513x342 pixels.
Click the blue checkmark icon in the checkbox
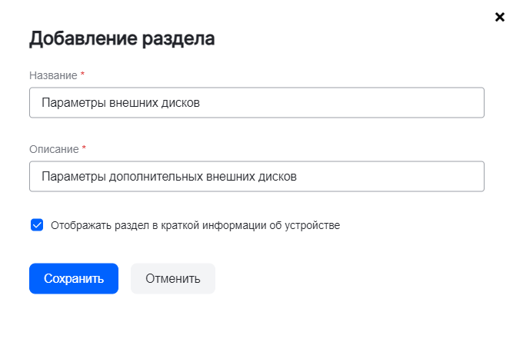point(37,225)
